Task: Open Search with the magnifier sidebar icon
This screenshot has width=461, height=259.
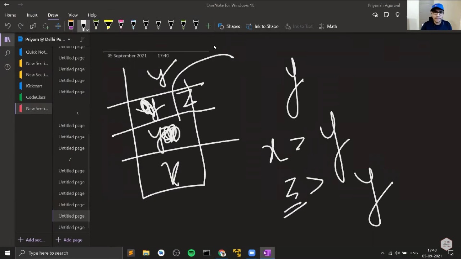Action: click(7, 53)
